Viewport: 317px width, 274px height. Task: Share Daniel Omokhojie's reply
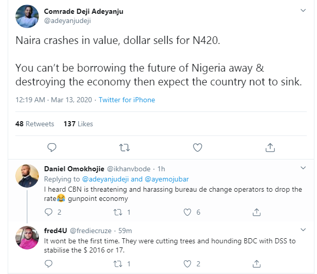pyautogui.click(x=257, y=212)
